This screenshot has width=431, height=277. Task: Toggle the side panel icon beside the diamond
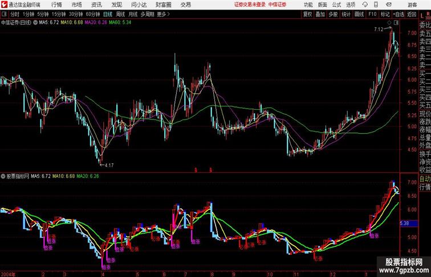(x=396, y=23)
